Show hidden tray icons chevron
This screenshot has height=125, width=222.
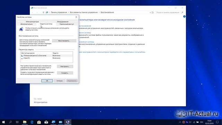180,122
